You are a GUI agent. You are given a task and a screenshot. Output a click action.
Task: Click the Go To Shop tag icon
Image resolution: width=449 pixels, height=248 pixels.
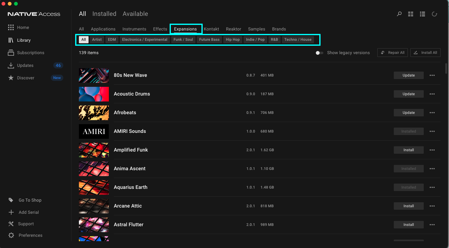[x=11, y=200]
